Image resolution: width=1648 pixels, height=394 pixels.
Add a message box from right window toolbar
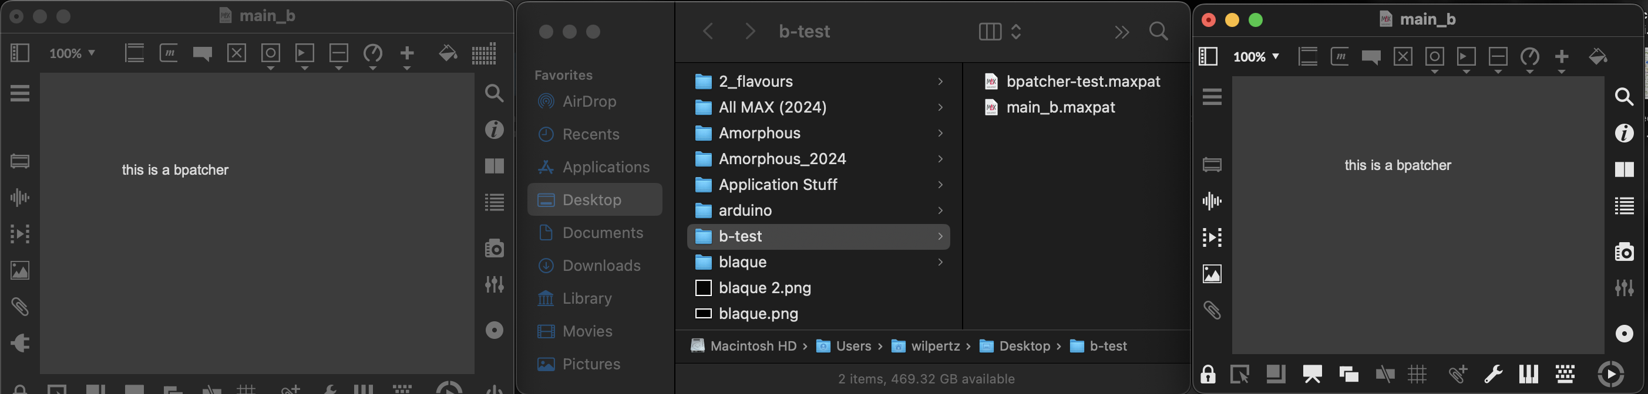[1340, 56]
